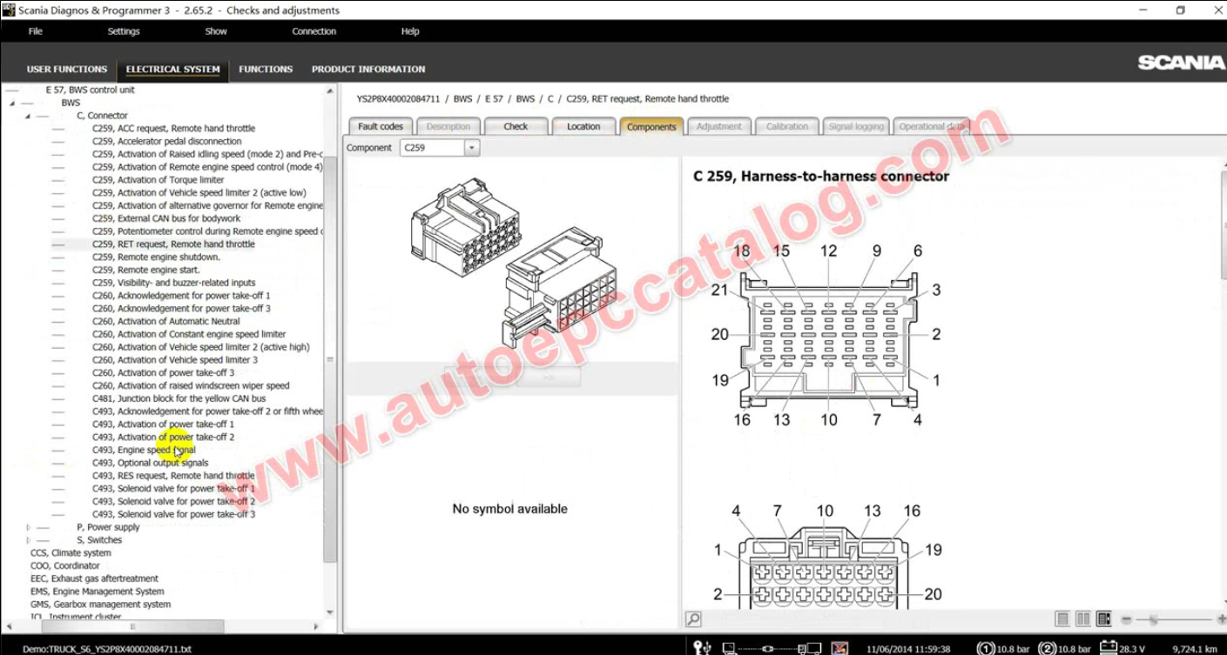Click the USB key status icon

[703, 647]
